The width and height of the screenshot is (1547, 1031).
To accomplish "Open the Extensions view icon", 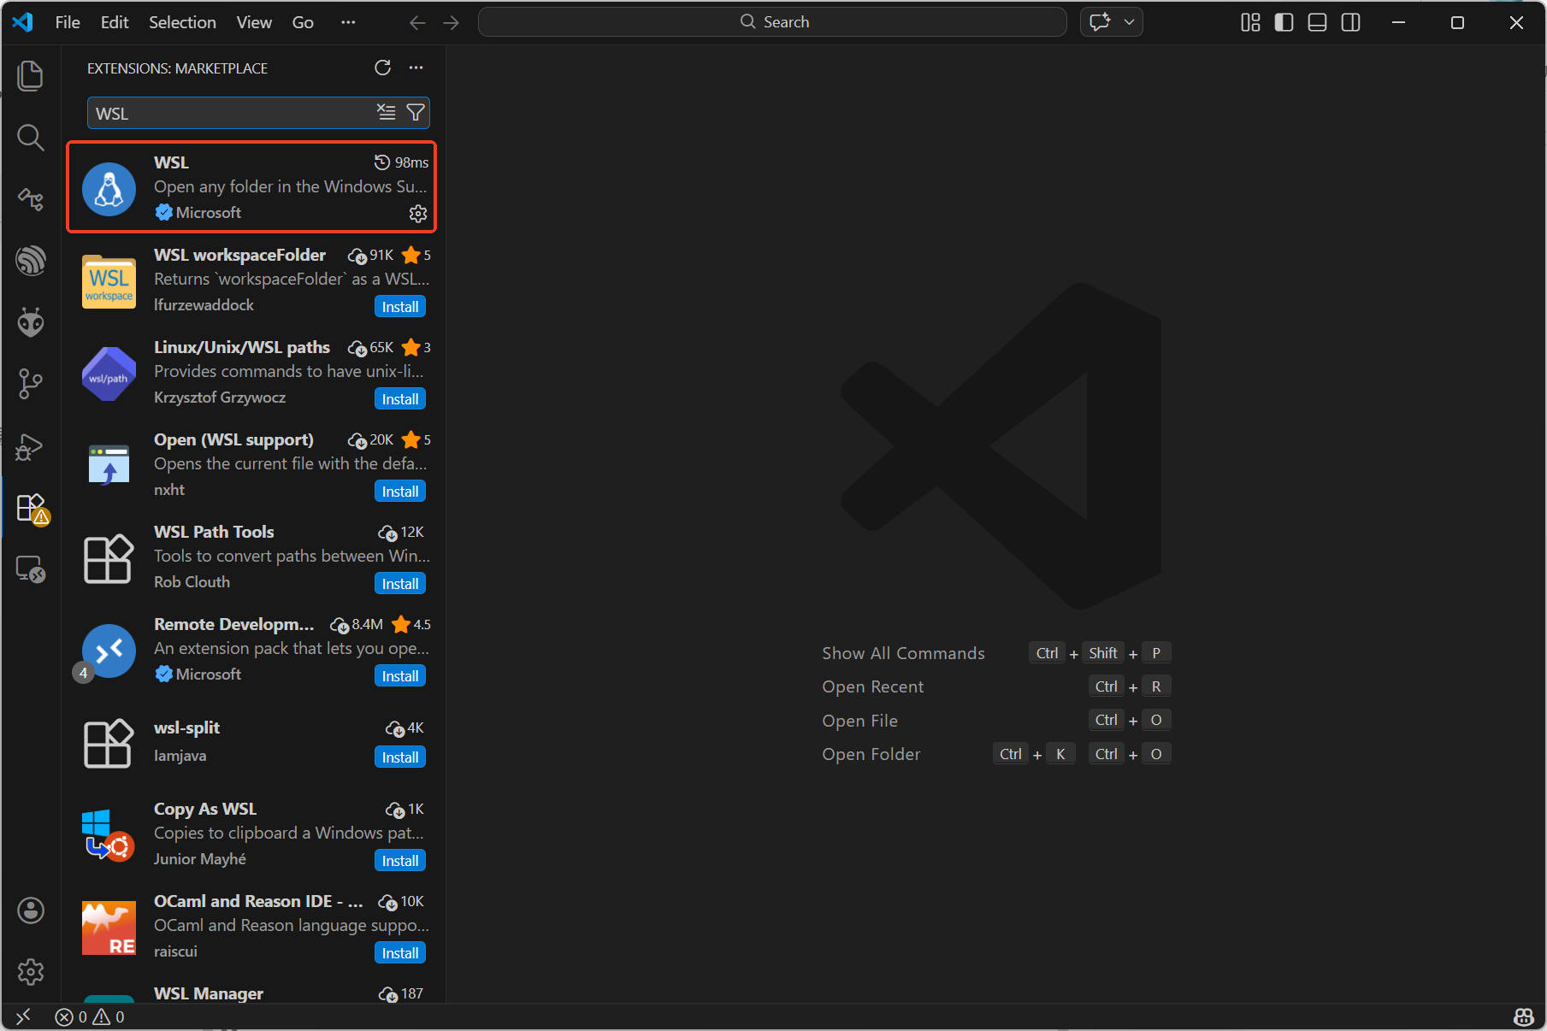I will (32, 508).
